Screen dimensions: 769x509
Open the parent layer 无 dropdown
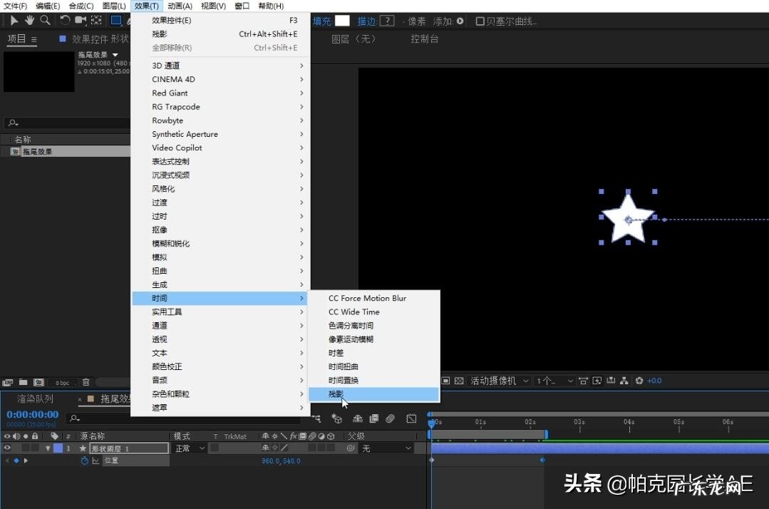pyautogui.click(x=385, y=448)
